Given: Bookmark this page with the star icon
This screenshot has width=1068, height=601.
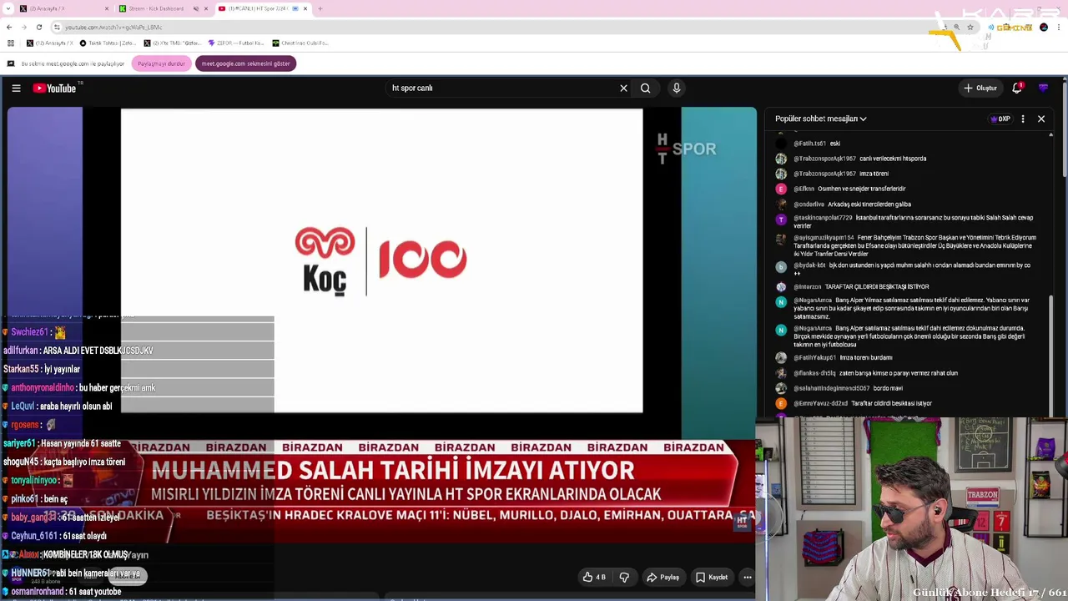Looking at the screenshot, I should coord(970,27).
